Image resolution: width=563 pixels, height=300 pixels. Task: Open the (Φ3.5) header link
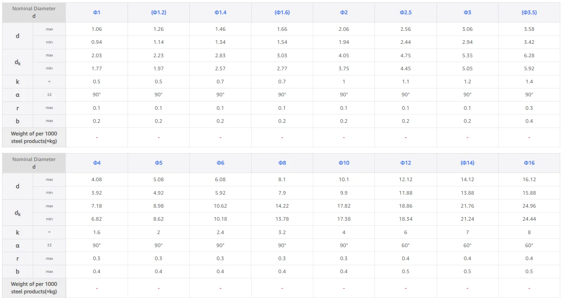pyautogui.click(x=529, y=13)
